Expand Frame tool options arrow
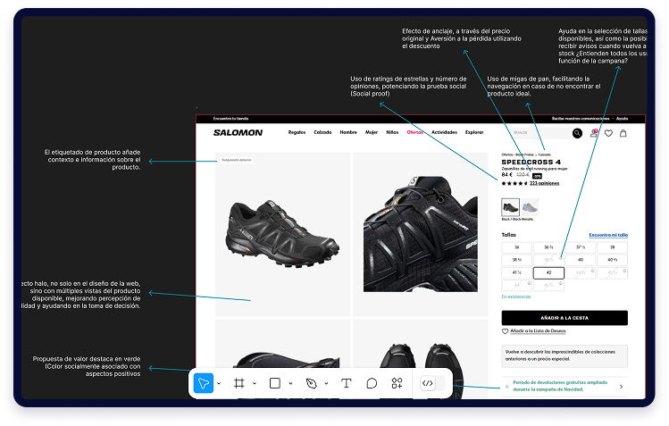The height and width of the screenshot is (426, 669). coord(255,384)
